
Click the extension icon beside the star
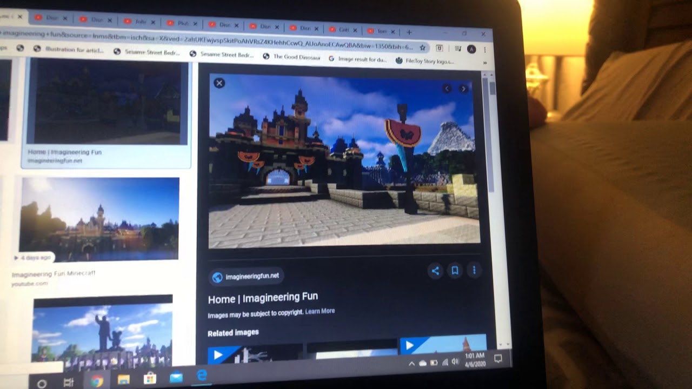point(440,48)
